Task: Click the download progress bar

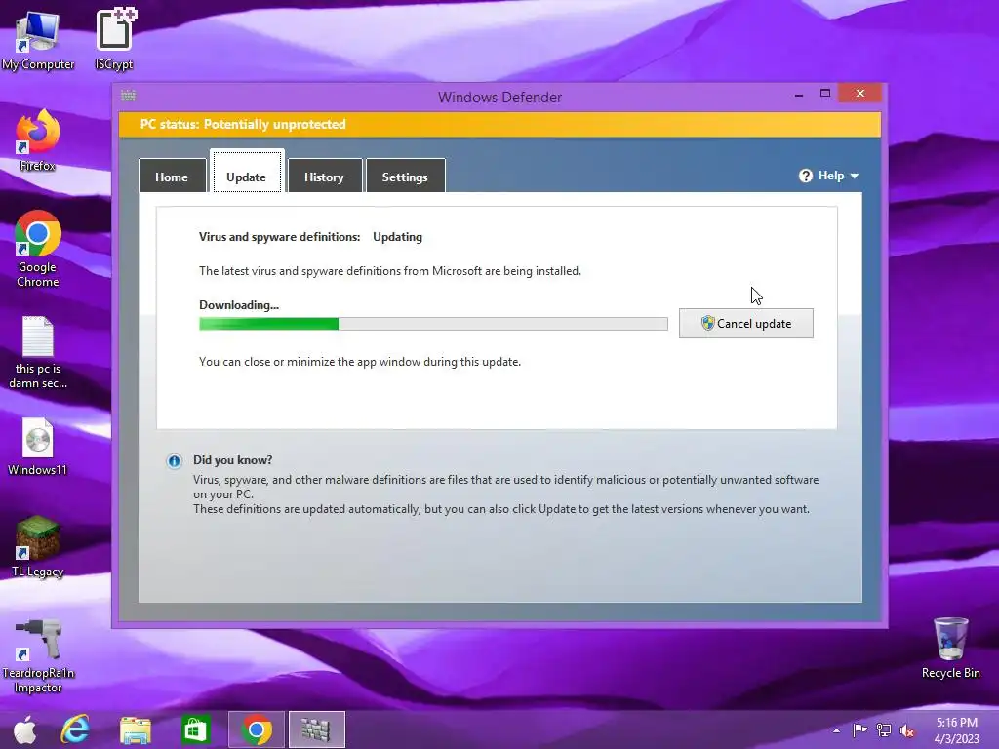Action: pos(433,324)
